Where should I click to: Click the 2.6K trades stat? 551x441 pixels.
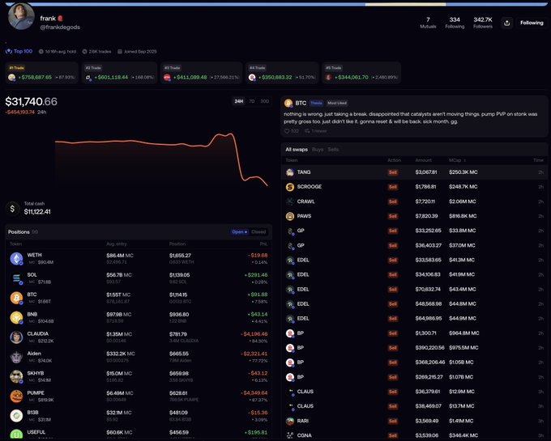[96, 51]
